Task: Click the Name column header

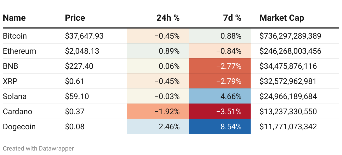Action: pos(14,18)
